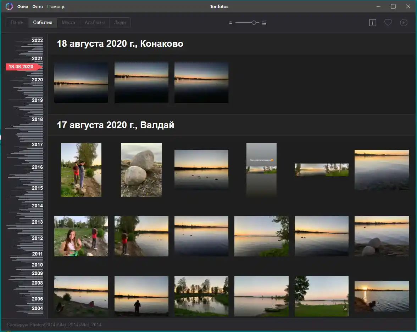Switch to the Альбомы tab
417x332 pixels.
95,23
